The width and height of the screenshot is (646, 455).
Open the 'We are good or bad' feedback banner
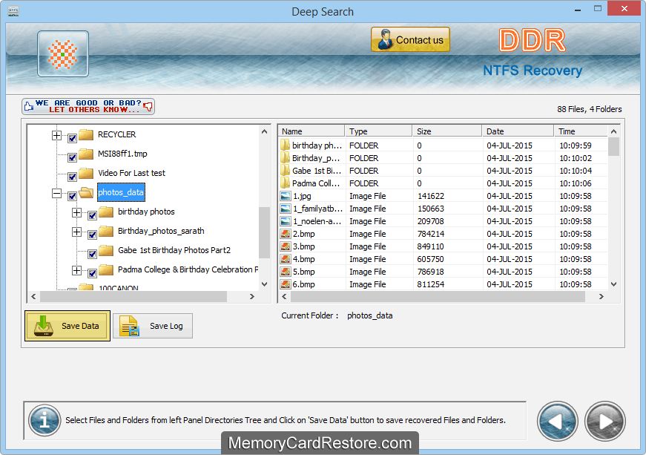click(88, 106)
